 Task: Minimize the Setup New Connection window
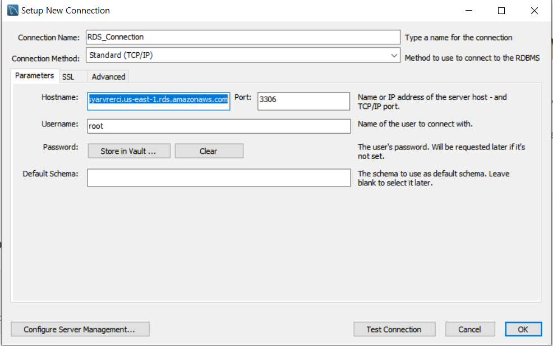coord(469,11)
